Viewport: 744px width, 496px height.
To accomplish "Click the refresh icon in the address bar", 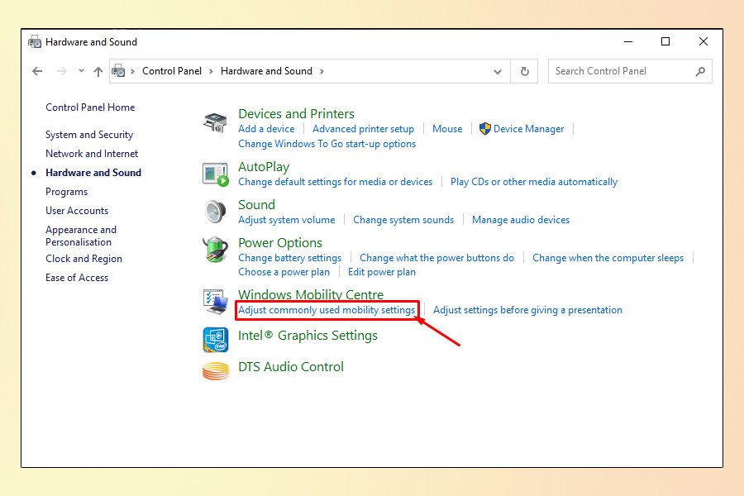I will pyautogui.click(x=524, y=71).
